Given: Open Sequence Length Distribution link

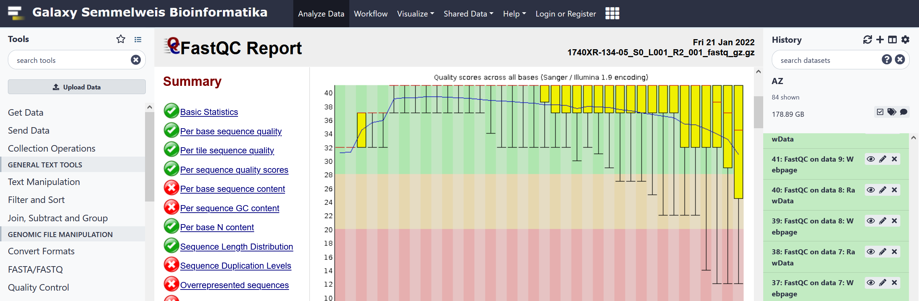Looking at the screenshot, I should point(237,247).
